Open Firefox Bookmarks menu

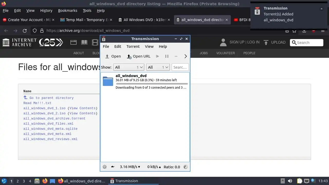coord(68,11)
